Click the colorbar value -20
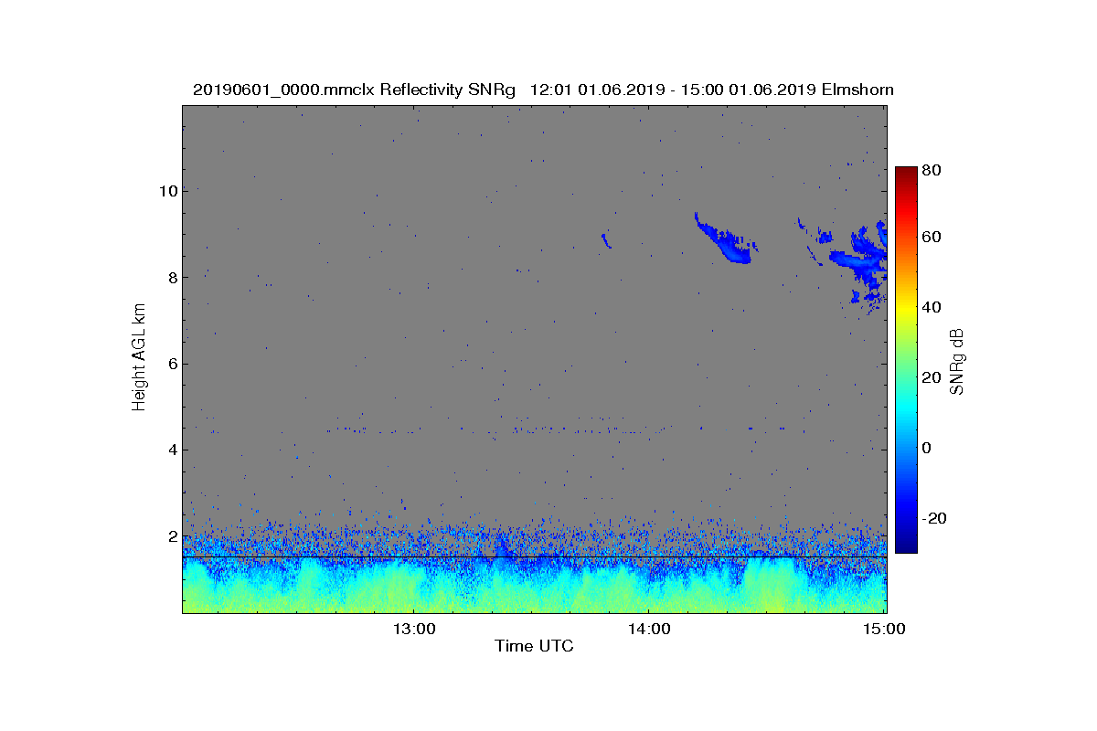The width and height of the screenshot is (1097, 731). click(935, 518)
